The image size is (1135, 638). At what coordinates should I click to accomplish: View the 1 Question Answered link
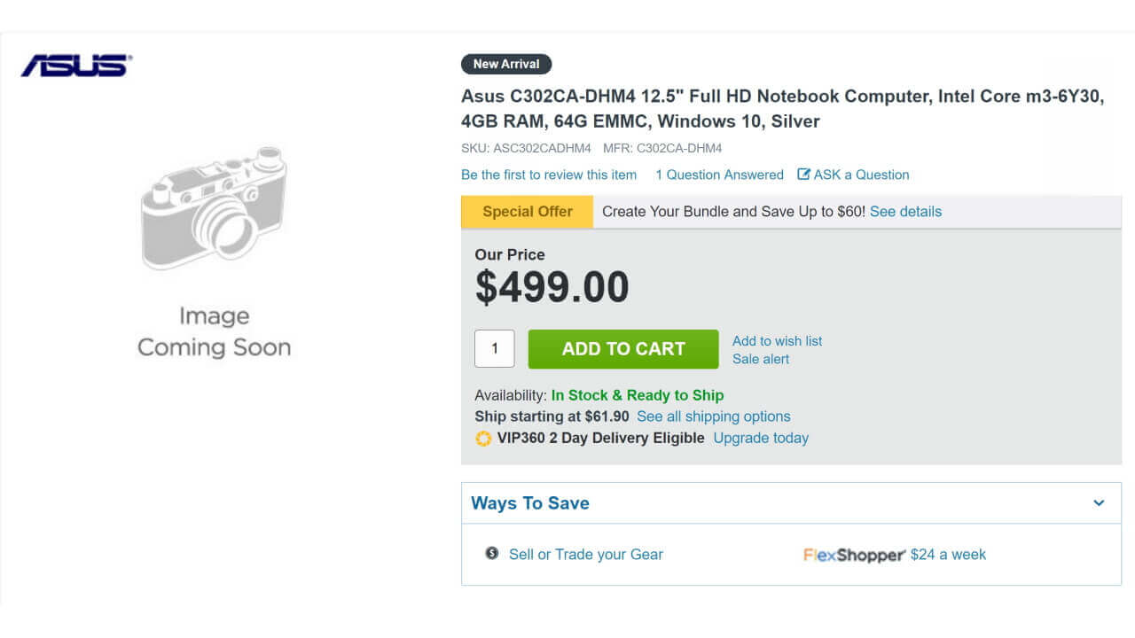coord(719,175)
